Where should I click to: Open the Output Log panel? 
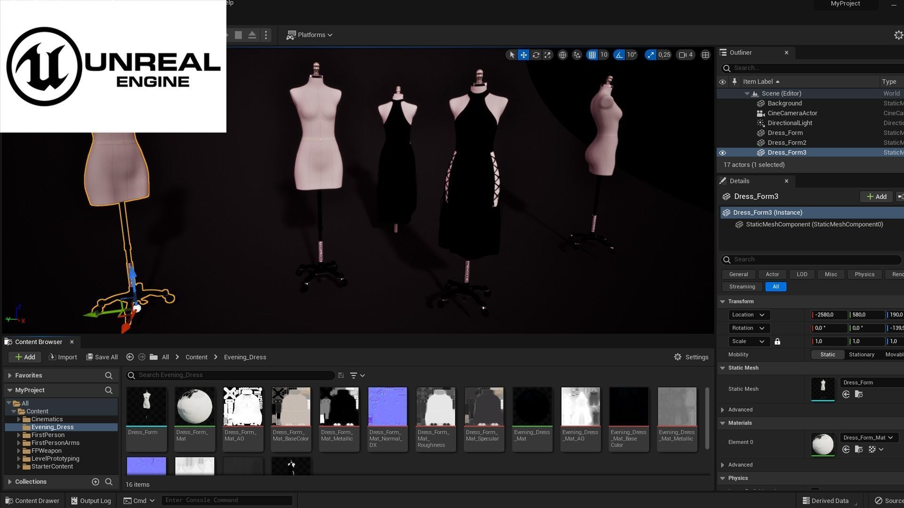91,500
